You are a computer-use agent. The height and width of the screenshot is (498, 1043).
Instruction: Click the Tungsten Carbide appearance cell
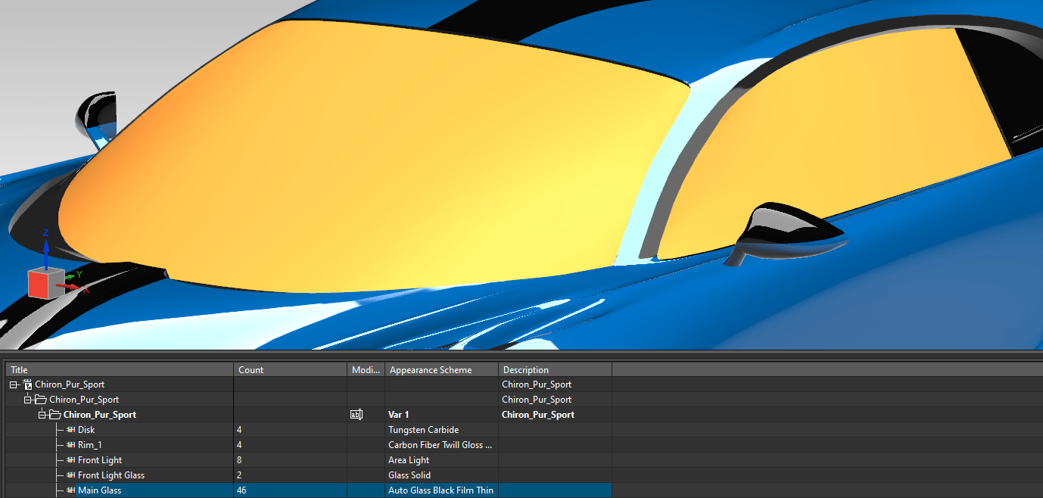(x=442, y=430)
